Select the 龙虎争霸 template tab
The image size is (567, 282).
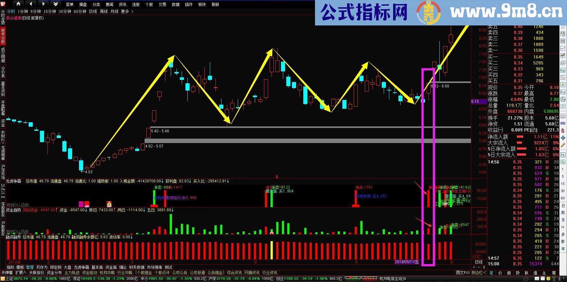point(81,267)
